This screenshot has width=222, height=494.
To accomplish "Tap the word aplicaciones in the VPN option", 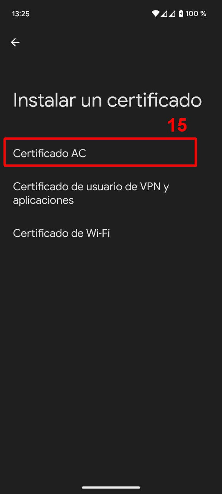I will tap(43, 201).
